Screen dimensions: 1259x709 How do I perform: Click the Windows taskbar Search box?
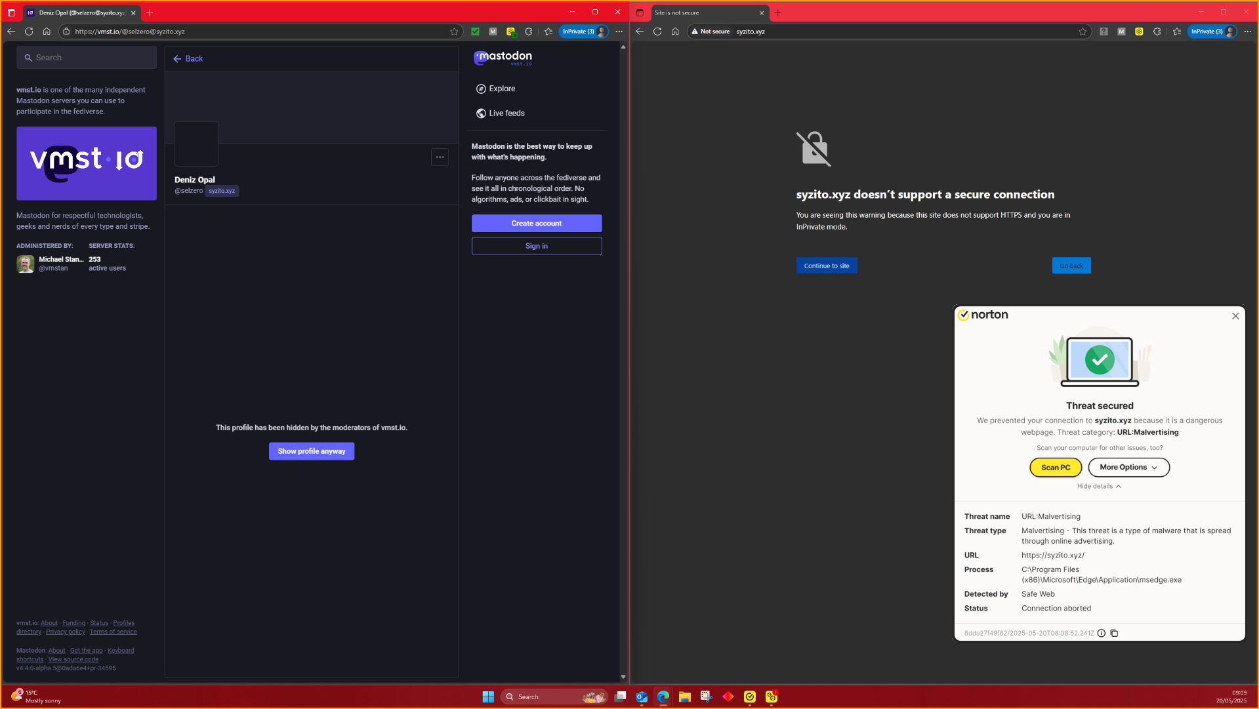[x=555, y=697]
